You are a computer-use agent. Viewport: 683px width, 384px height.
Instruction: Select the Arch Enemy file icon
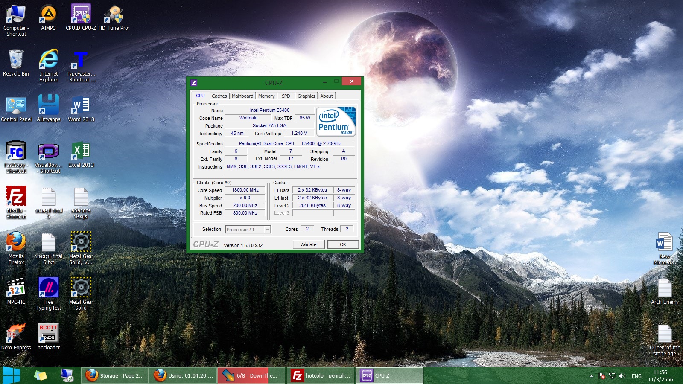665,292
